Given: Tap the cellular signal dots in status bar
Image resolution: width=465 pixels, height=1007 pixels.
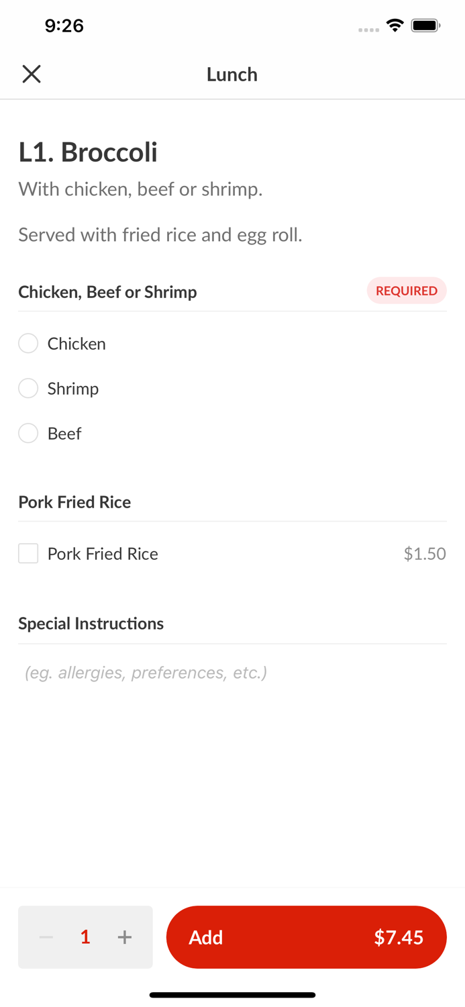Looking at the screenshot, I should tap(368, 30).
